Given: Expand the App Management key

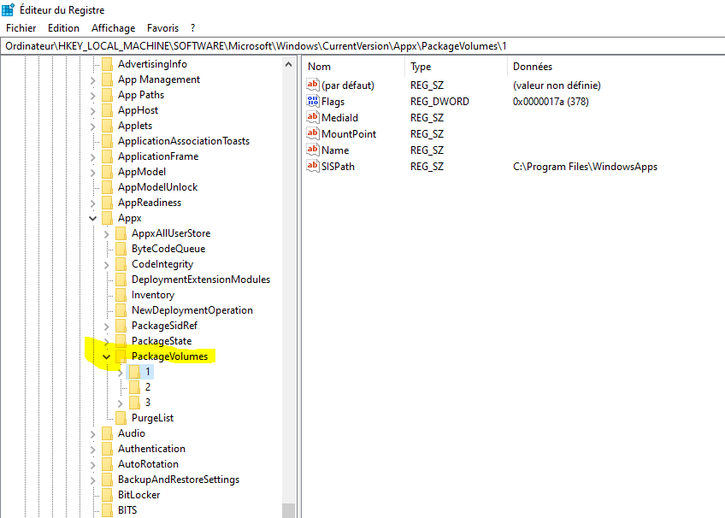Looking at the screenshot, I should pyautogui.click(x=92, y=80).
